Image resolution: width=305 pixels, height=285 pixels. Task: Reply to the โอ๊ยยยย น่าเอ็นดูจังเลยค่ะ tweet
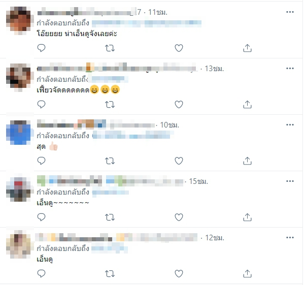pos(41,48)
